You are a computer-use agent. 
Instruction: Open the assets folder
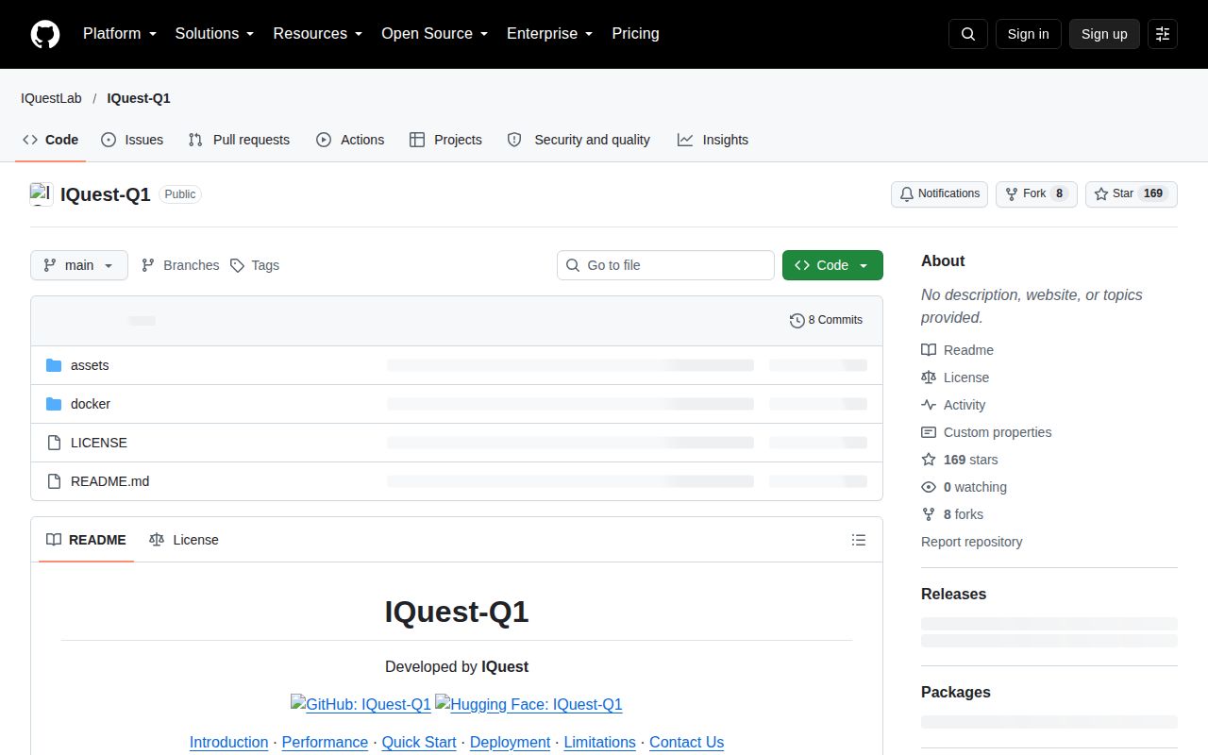[x=90, y=365]
